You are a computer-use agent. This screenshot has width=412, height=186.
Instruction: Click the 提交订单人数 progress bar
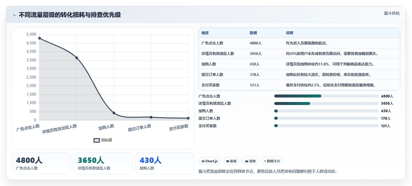326,118
